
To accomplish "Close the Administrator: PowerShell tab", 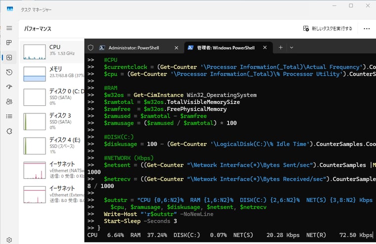I will click(x=176, y=48).
